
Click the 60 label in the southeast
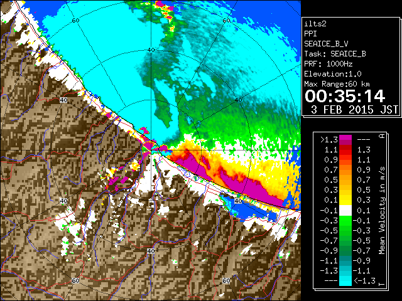pyautogui.click(x=226, y=281)
